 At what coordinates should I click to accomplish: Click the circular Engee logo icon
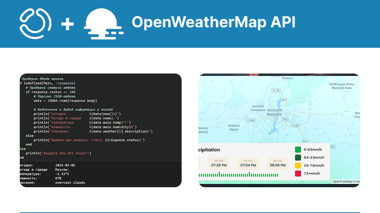point(35,23)
